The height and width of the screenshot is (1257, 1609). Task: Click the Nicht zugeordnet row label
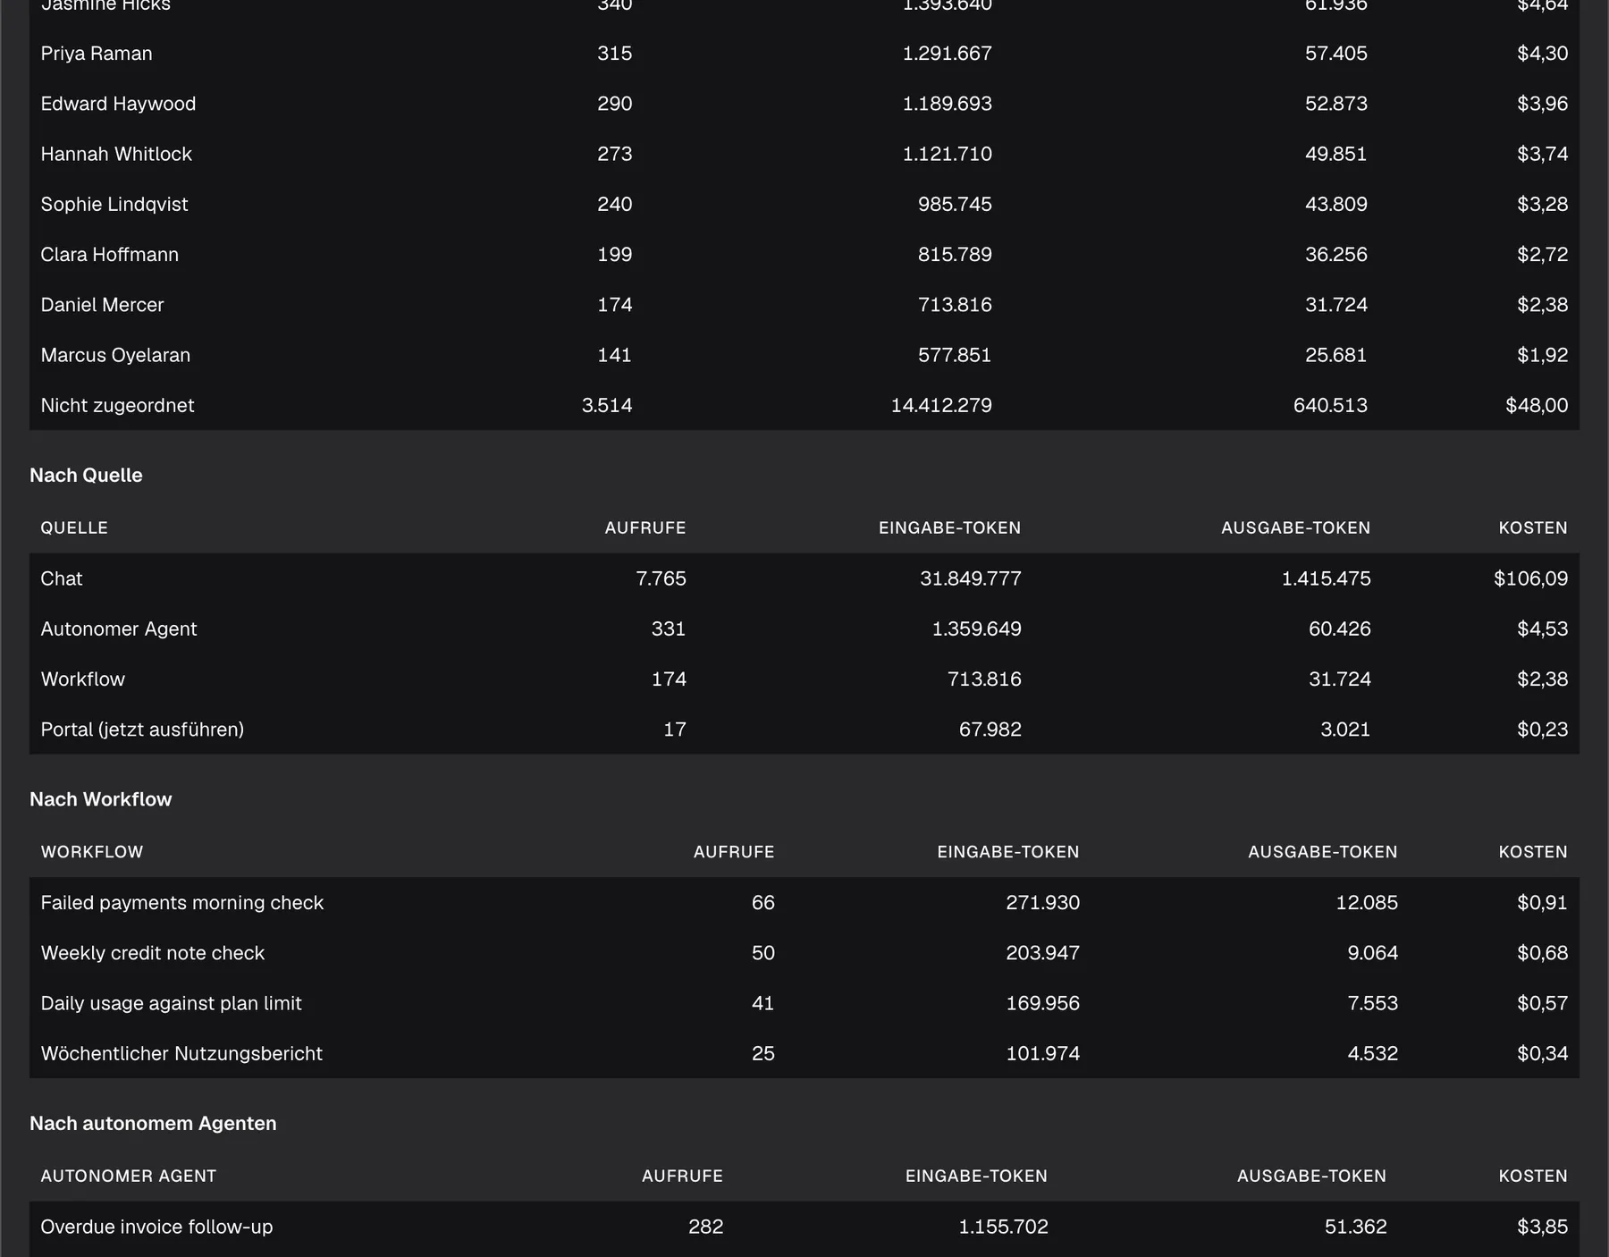pyautogui.click(x=117, y=405)
